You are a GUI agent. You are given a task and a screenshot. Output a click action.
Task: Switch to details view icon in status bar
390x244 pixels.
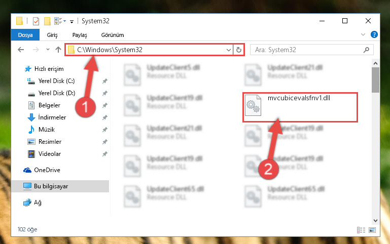361,230
